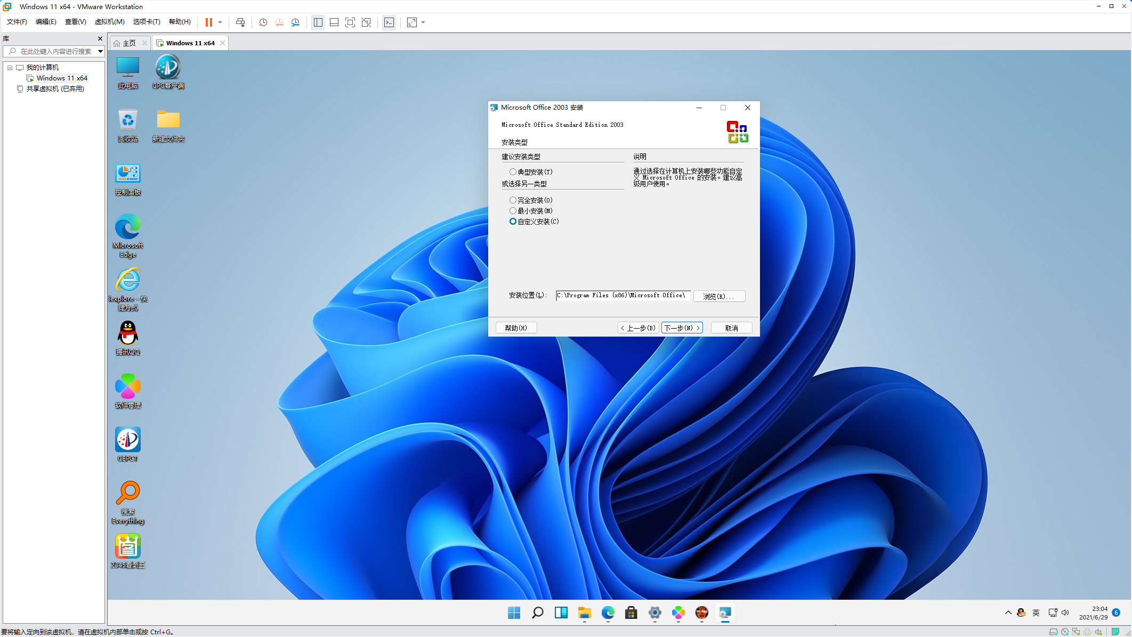This screenshot has width=1132, height=637.
Task: Open the 文件(F) menu
Action: pyautogui.click(x=17, y=22)
